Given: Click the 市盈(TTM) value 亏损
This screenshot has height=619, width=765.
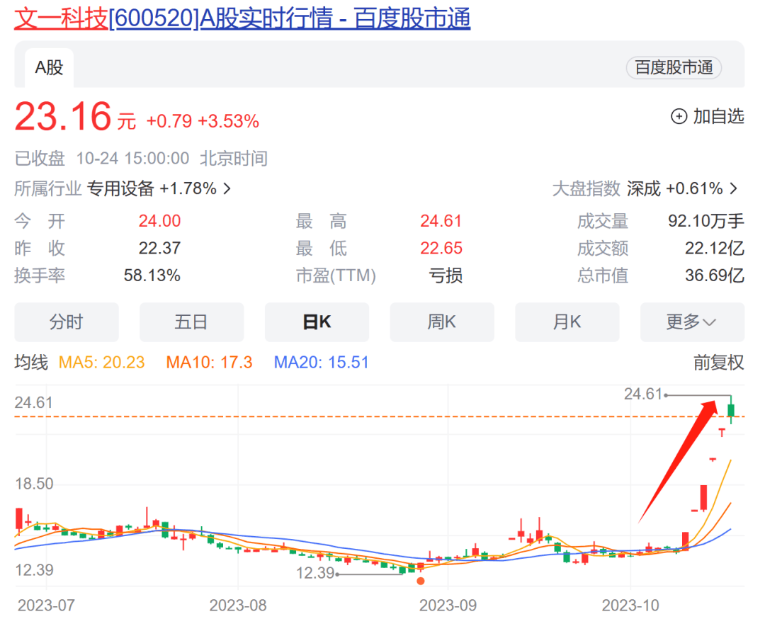Looking at the screenshot, I should click(x=446, y=276).
